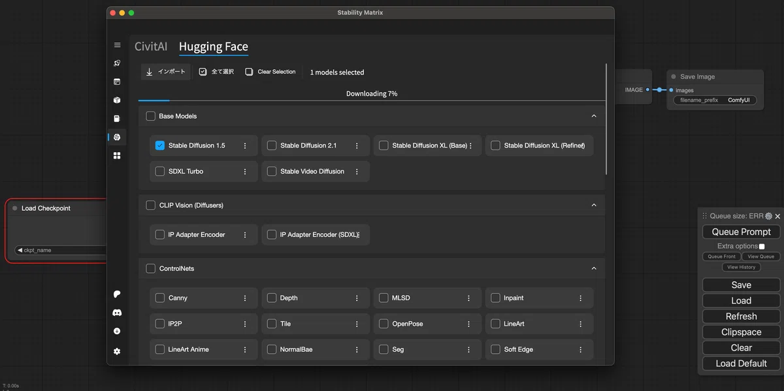Open the options menu for OpenPose
Image resolution: width=784 pixels, height=391 pixels.
coord(468,324)
